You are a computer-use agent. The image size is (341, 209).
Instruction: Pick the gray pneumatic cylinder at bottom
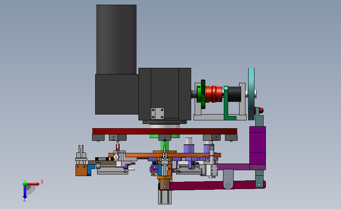(165, 197)
